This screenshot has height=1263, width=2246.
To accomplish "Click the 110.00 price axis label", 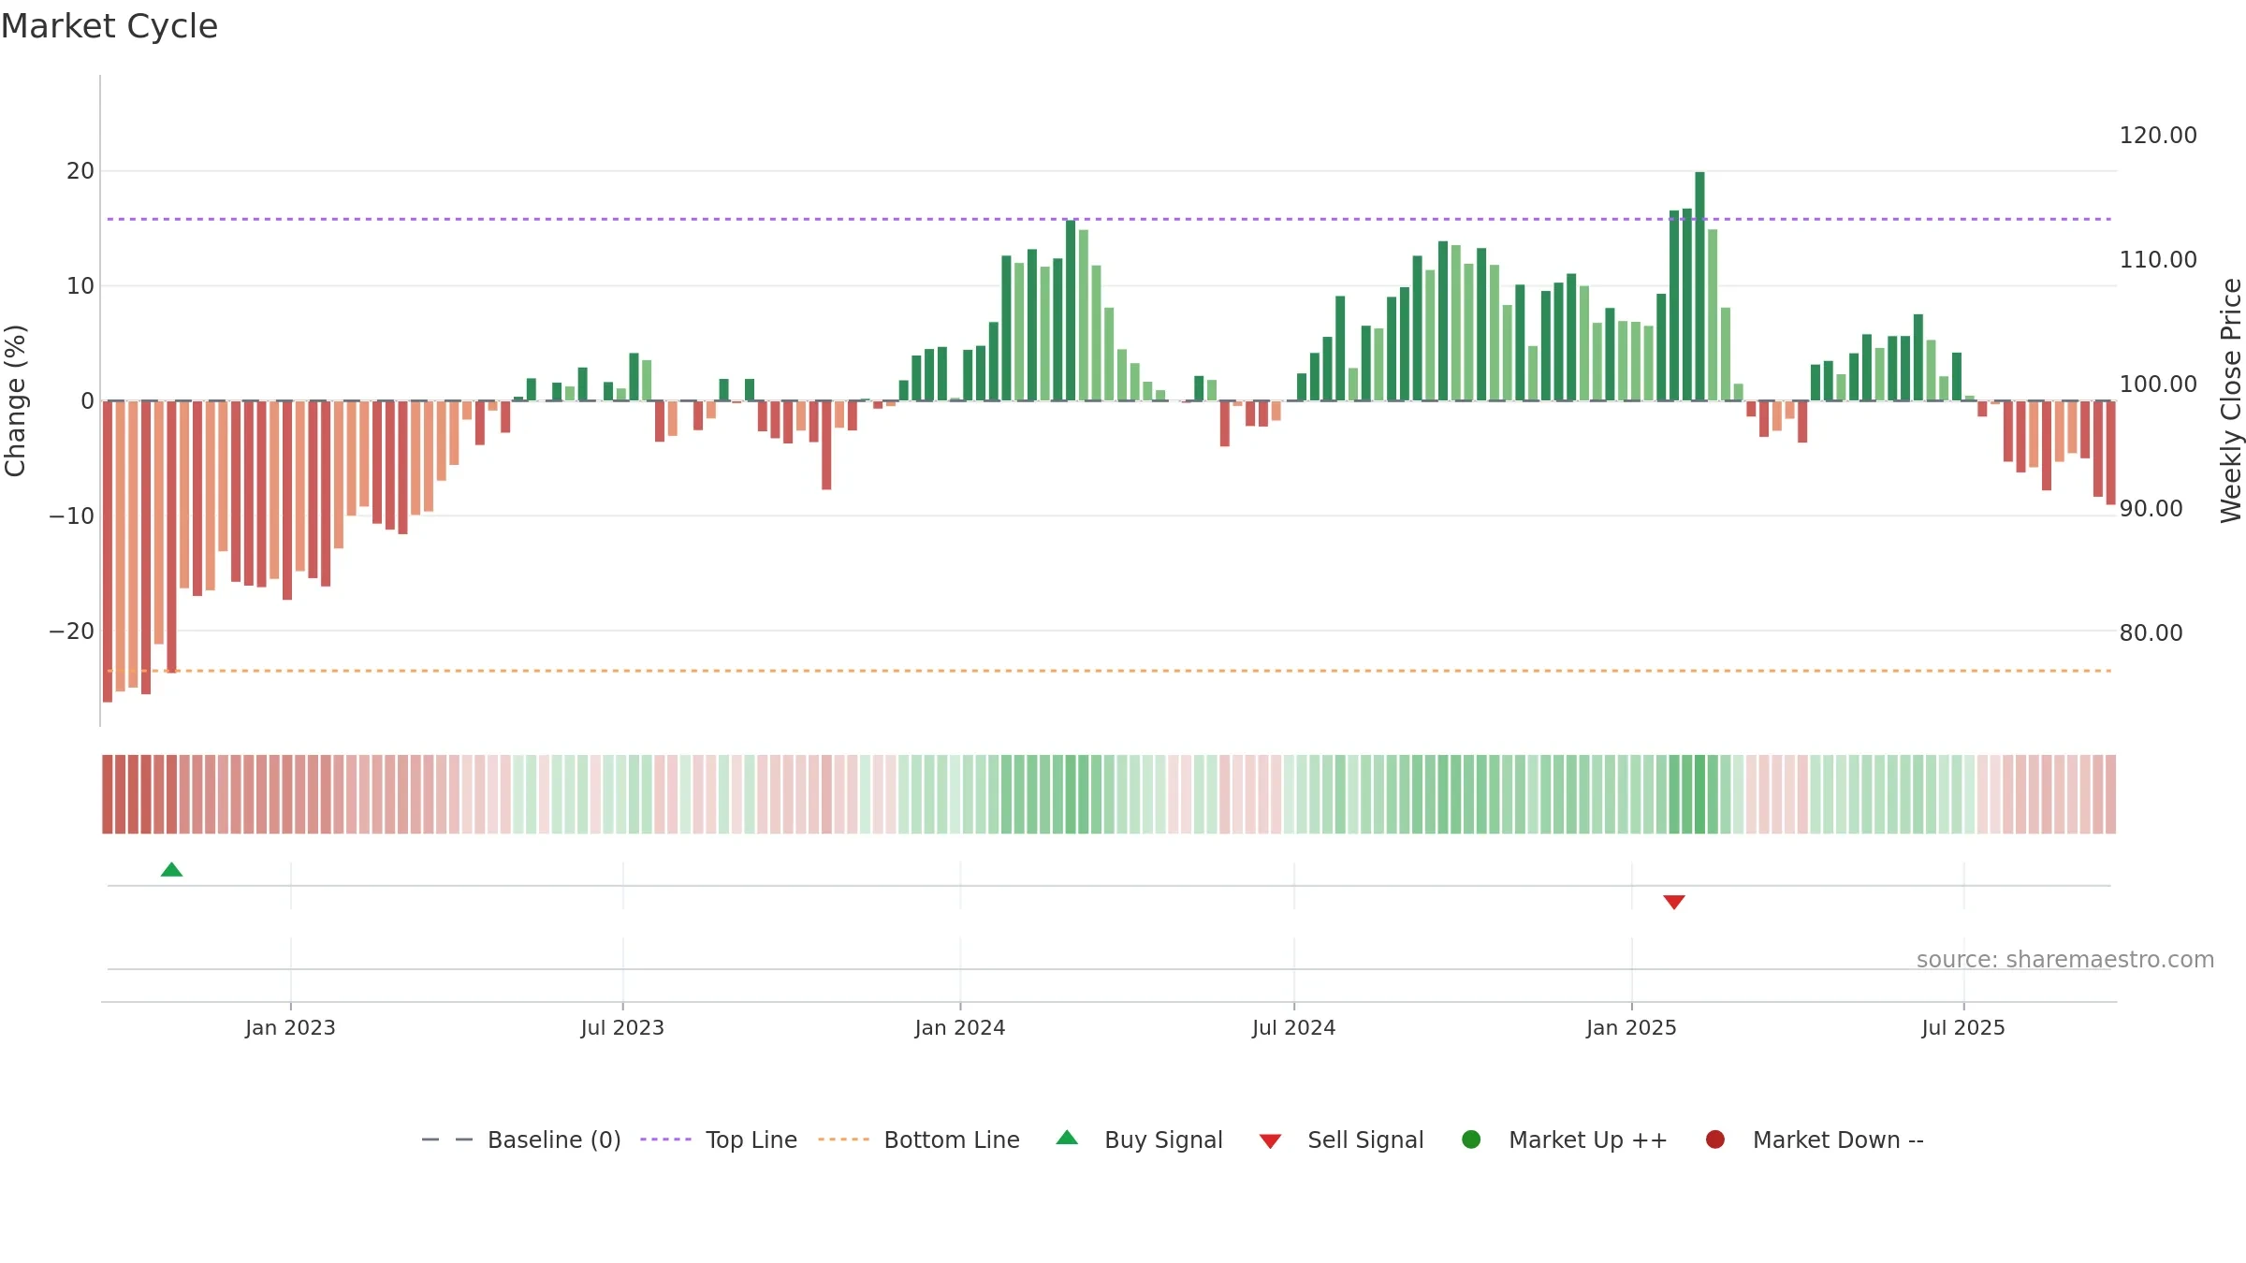I will click(2158, 260).
